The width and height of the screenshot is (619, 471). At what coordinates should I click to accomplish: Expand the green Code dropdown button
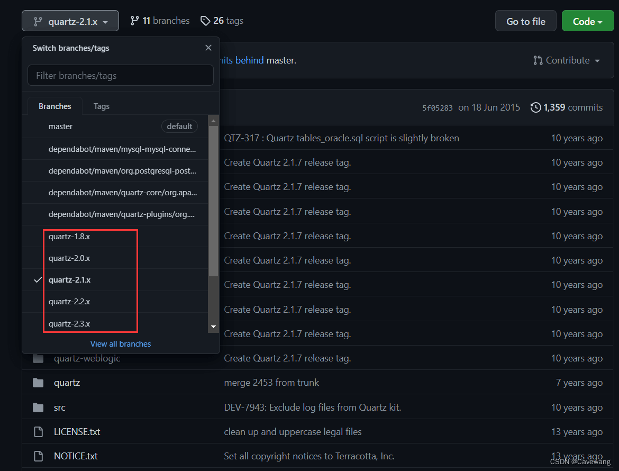[x=587, y=21]
